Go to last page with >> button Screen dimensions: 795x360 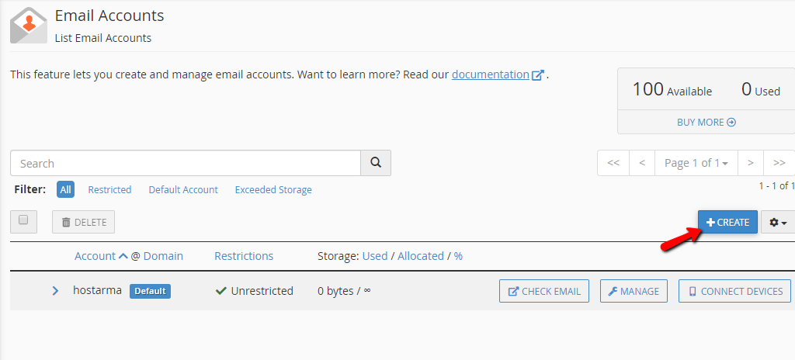tap(779, 163)
